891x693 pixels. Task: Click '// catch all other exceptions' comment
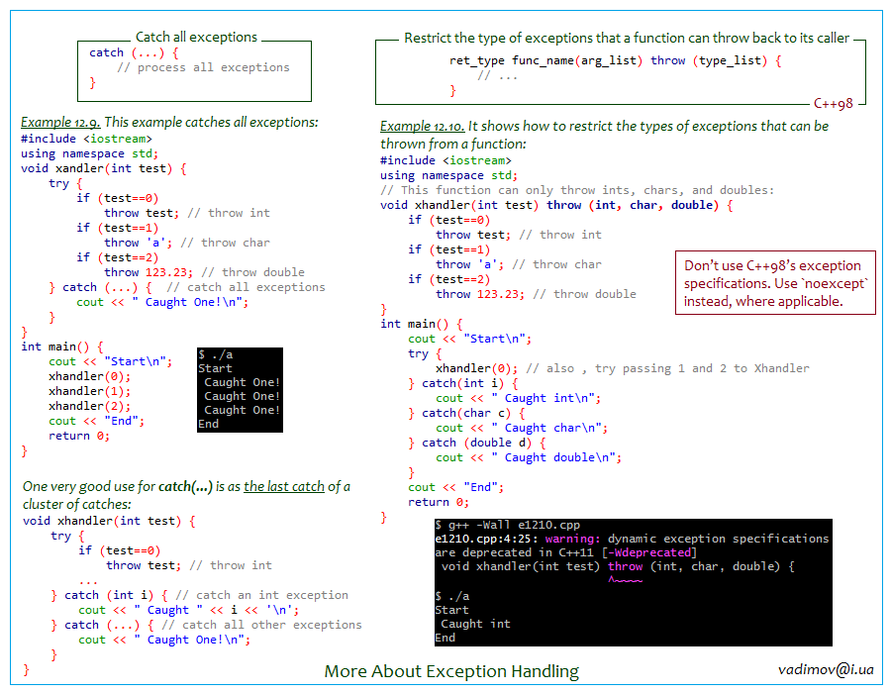(x=261, y=625)
